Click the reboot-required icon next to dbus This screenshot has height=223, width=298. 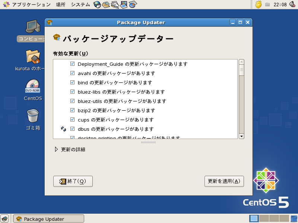pyautogui.click(x=63, y=129)
